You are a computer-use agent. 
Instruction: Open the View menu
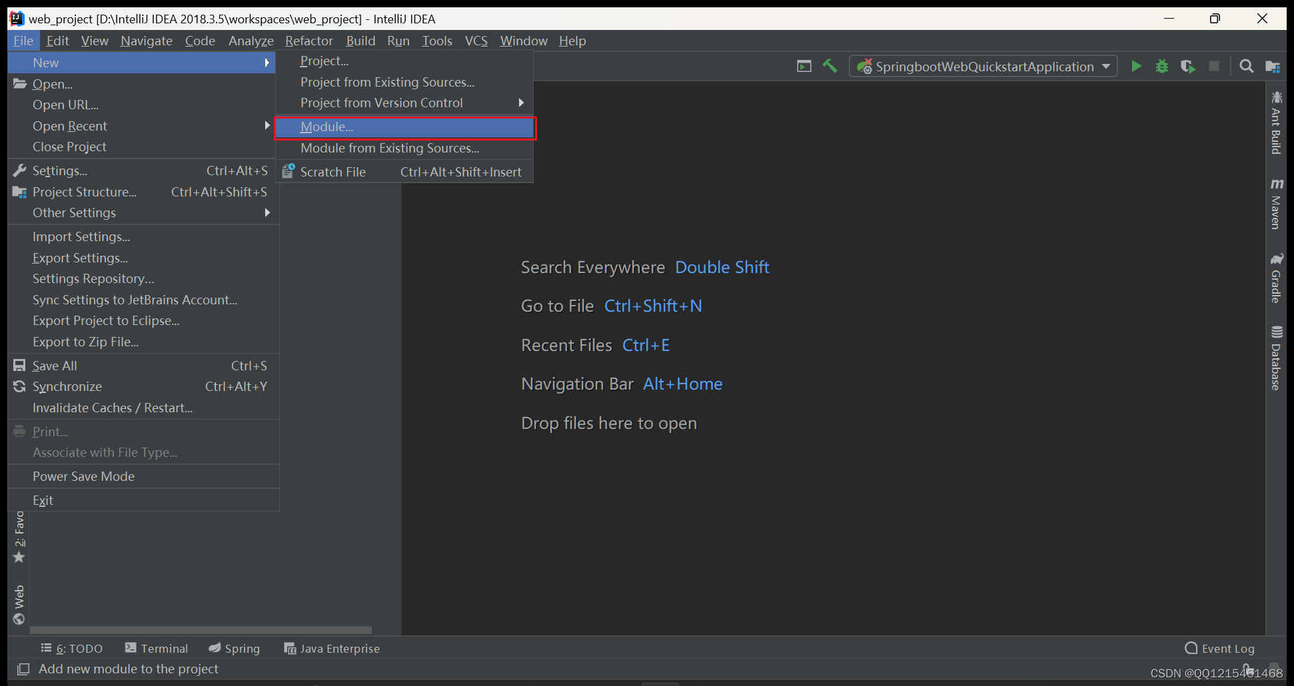pos(95,41)
